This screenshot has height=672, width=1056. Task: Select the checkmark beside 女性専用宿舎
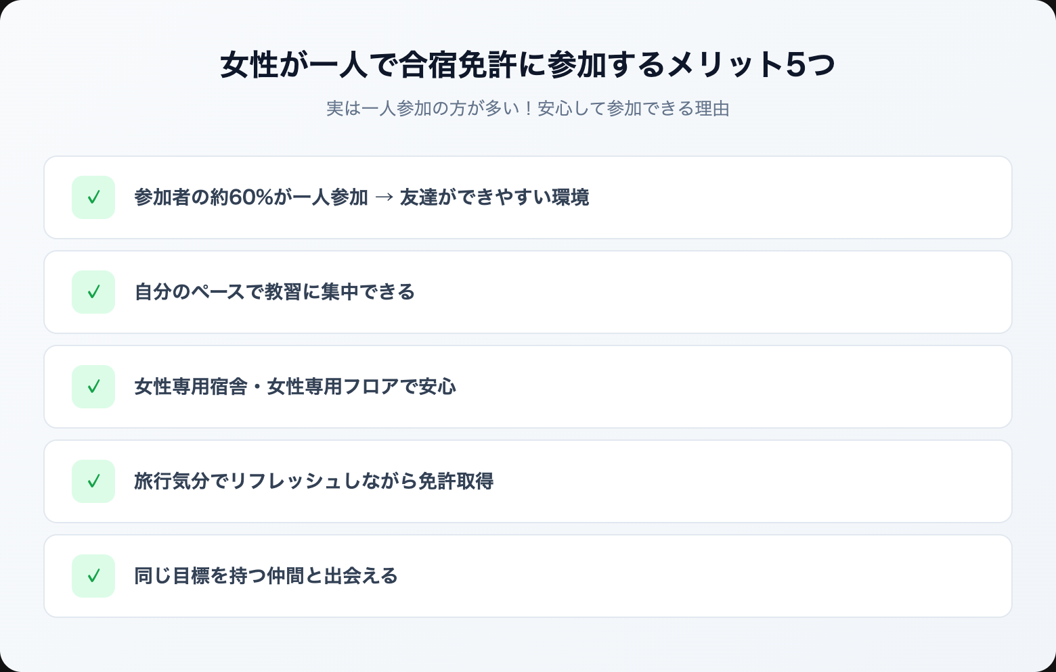pyautogui.click(x=93, y=387)
